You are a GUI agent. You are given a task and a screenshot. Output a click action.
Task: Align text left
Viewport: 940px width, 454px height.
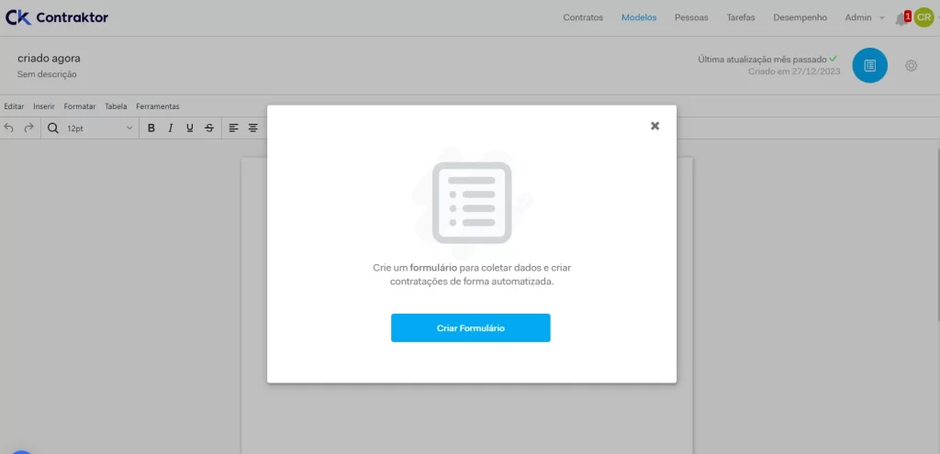click(x=234, y=128)
